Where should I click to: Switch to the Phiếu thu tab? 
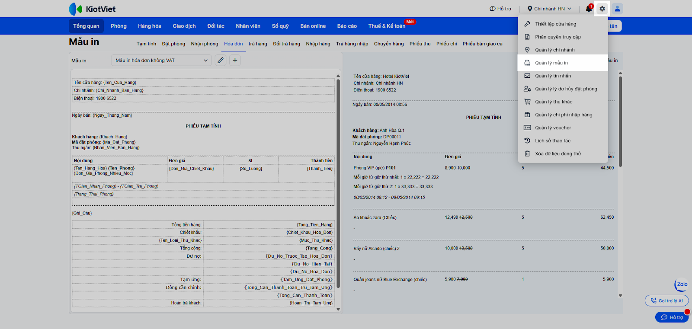coord(420,44)
